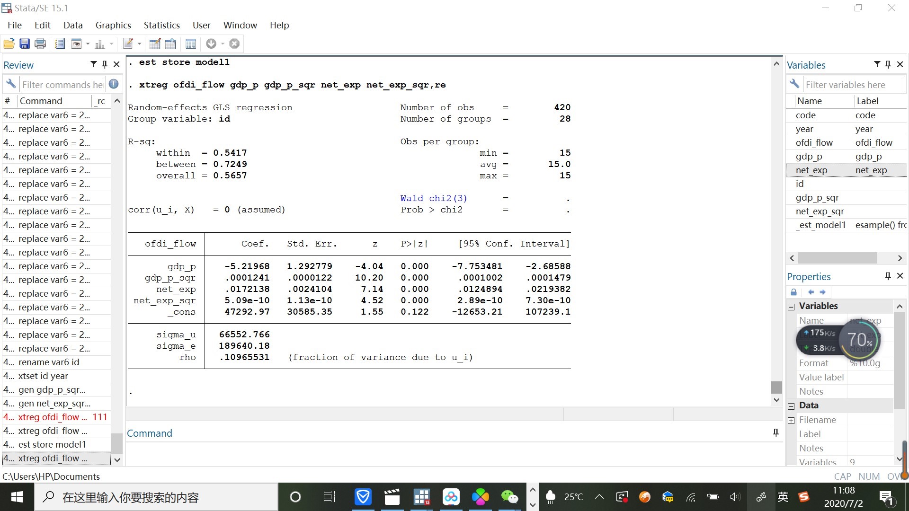
Task: Select the failed xtreg command with rc 111
Action: pos(56,417)
